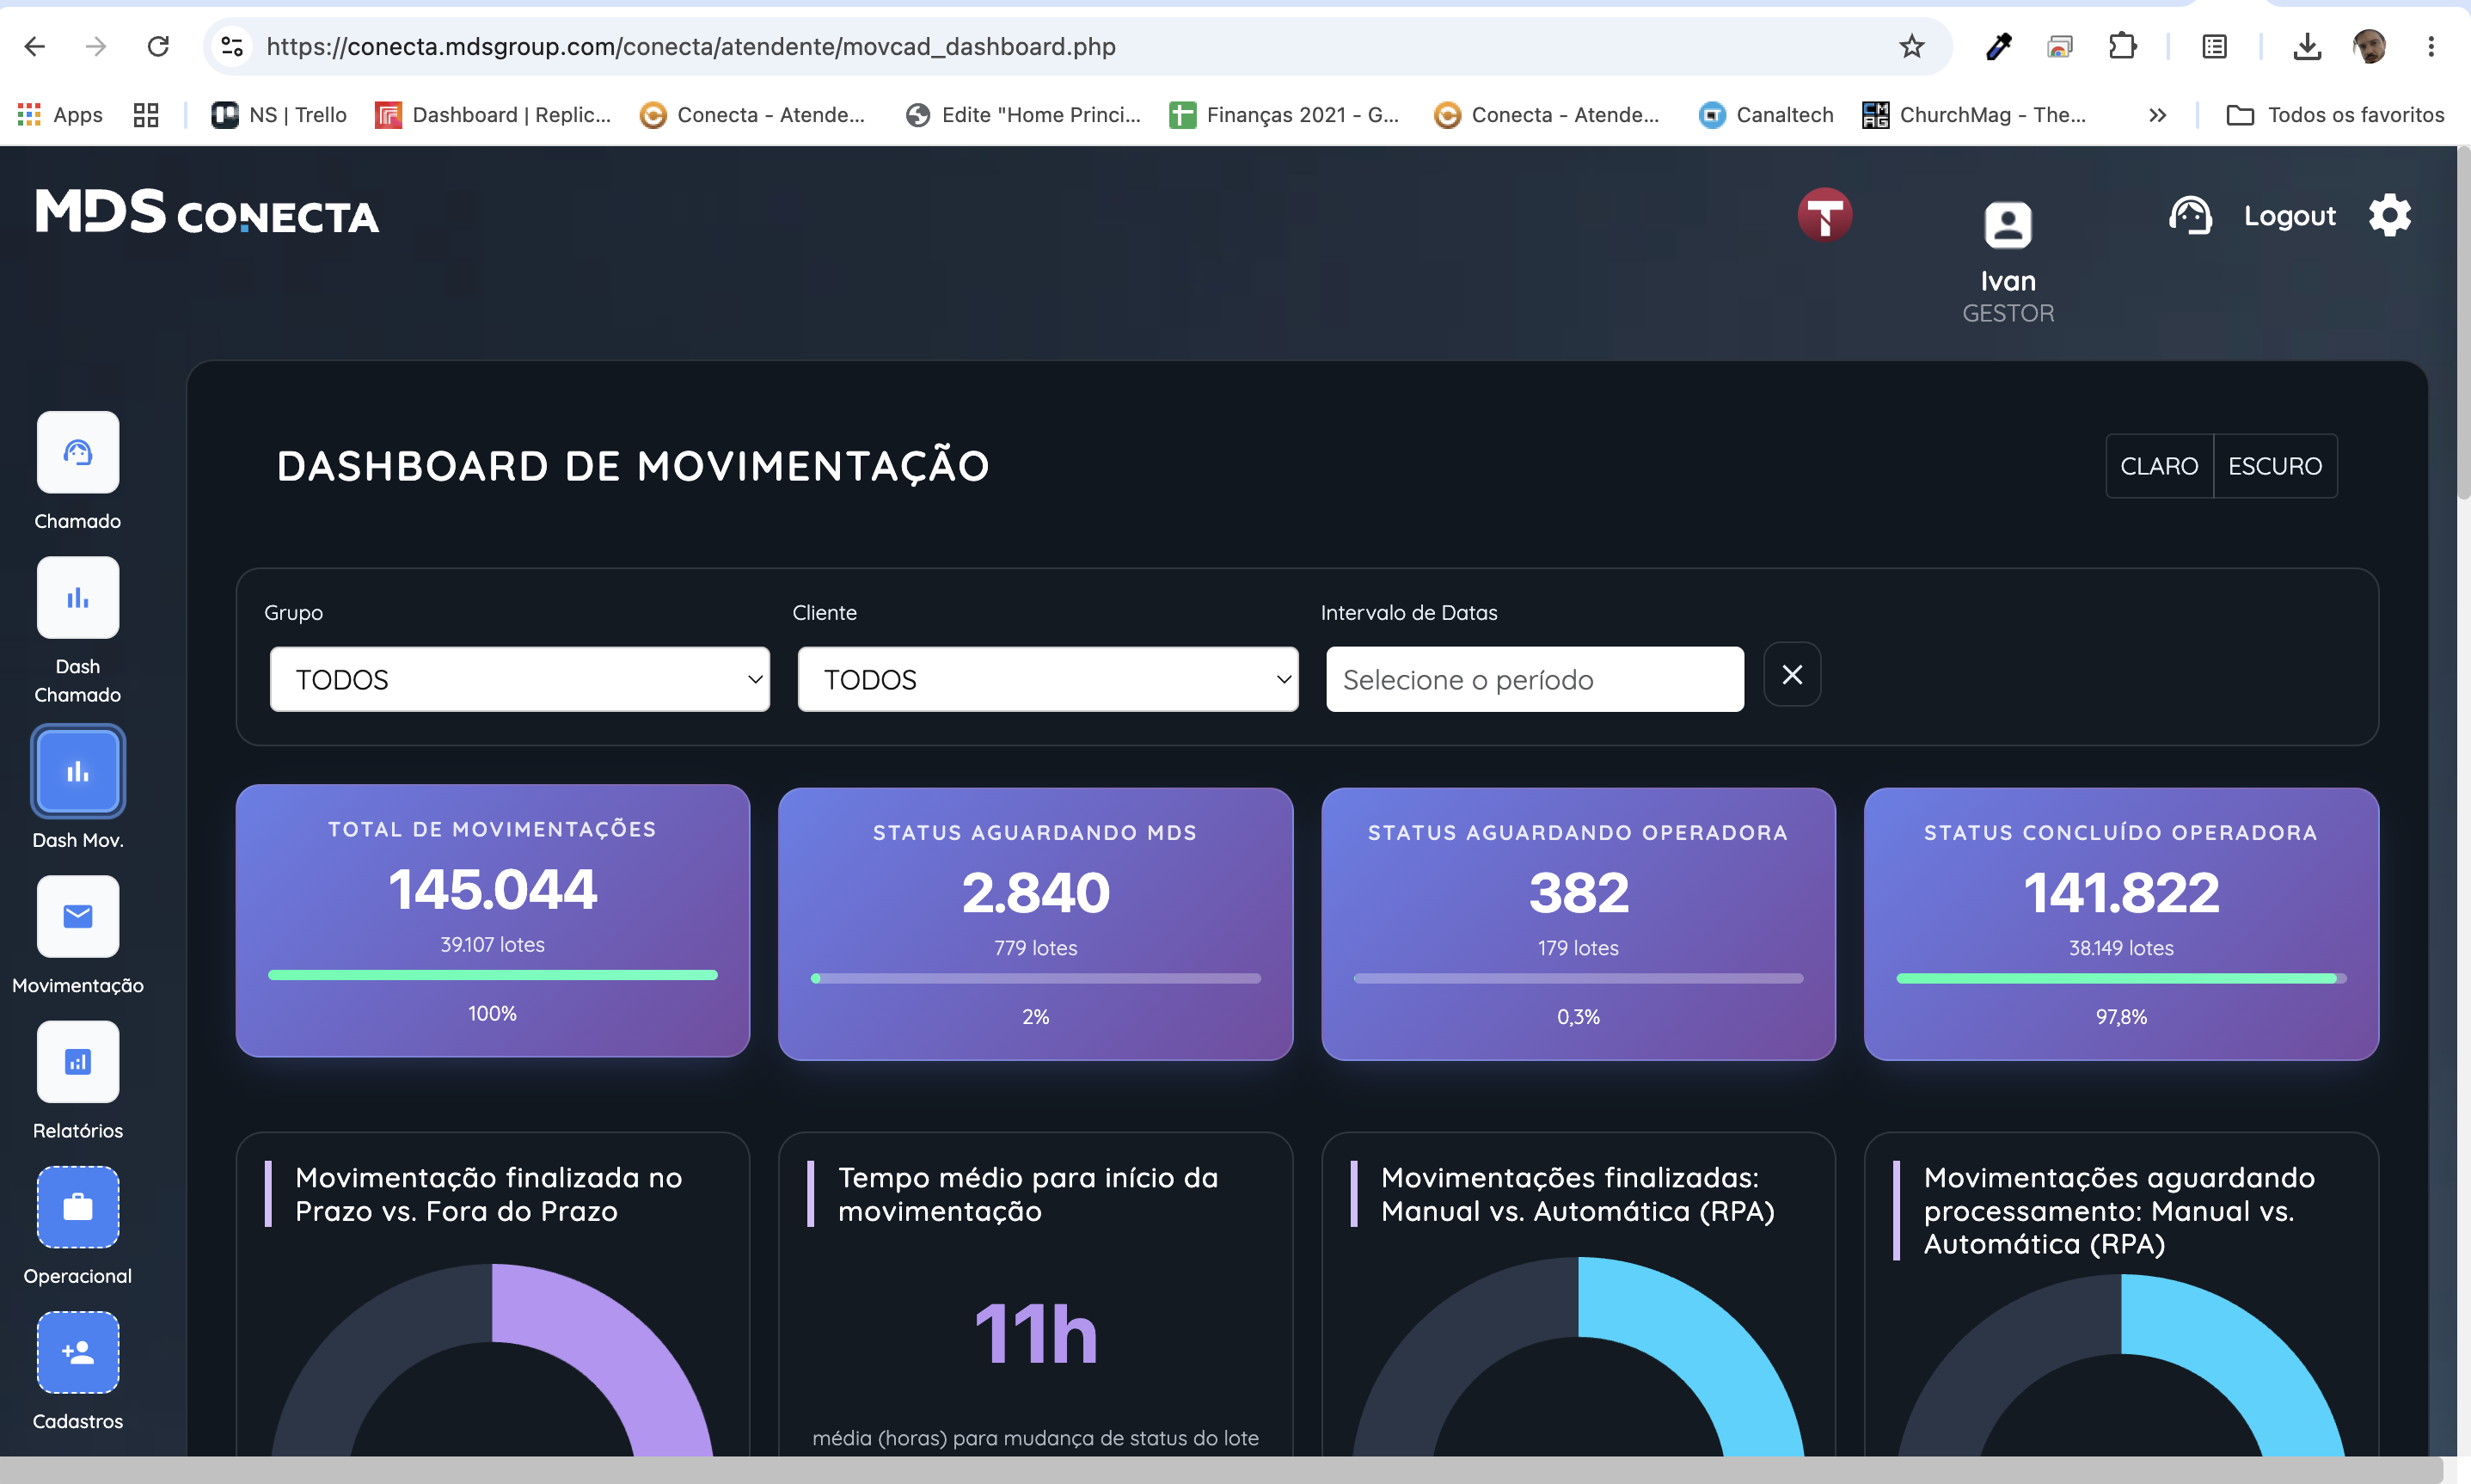The width and height of the screenshot is (2471, 1484).
Task: Expand hidden bookmarks with double chevron
Action: click(x=2157, y=115)
